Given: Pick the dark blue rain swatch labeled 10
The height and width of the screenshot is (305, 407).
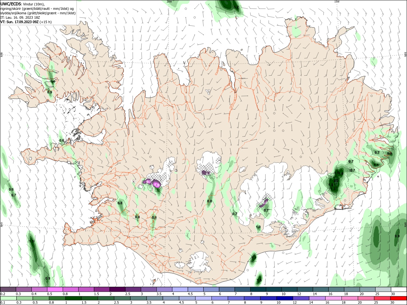Looking at the screenshot, I should point(284,298).
